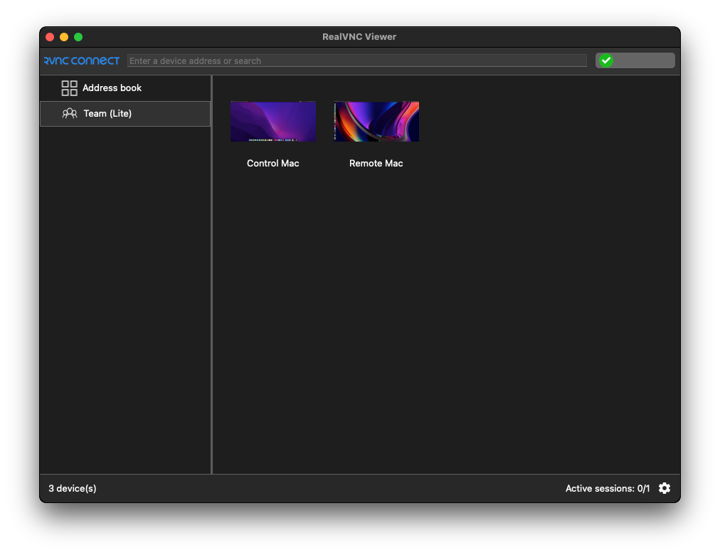Open settings via the gear icon
The width and height of the screenshot is (720, 555).
[x=665, y=488]
